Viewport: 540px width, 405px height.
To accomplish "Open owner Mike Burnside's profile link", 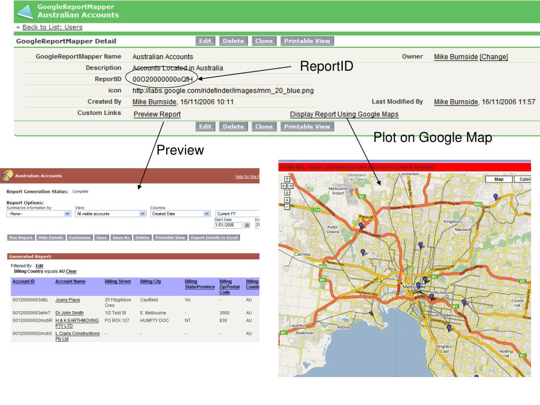I will tap(456, 57).
